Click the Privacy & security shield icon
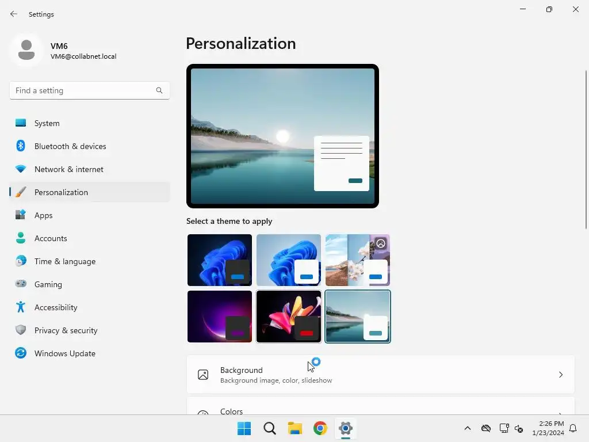The image size is (589, 442). tap(21, 330)
